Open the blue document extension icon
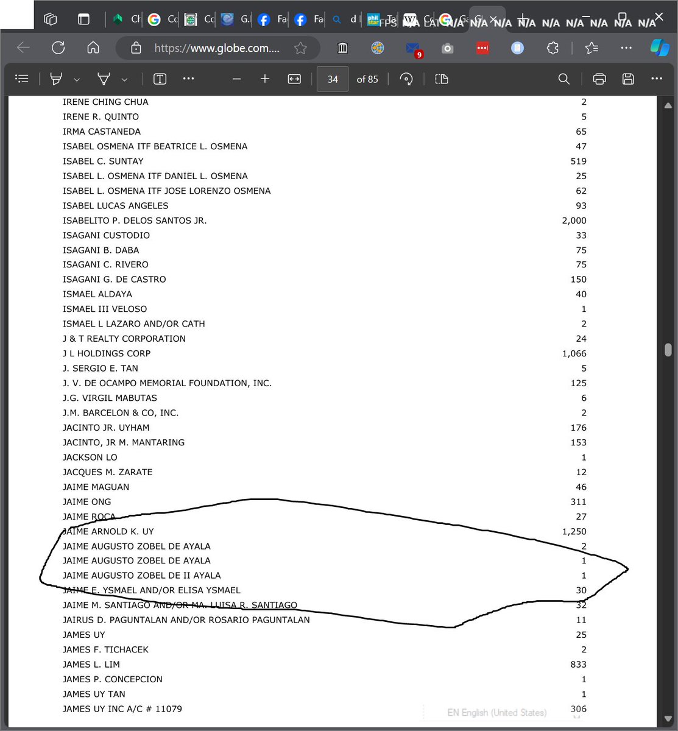678x731 pixels. (517, 48)
